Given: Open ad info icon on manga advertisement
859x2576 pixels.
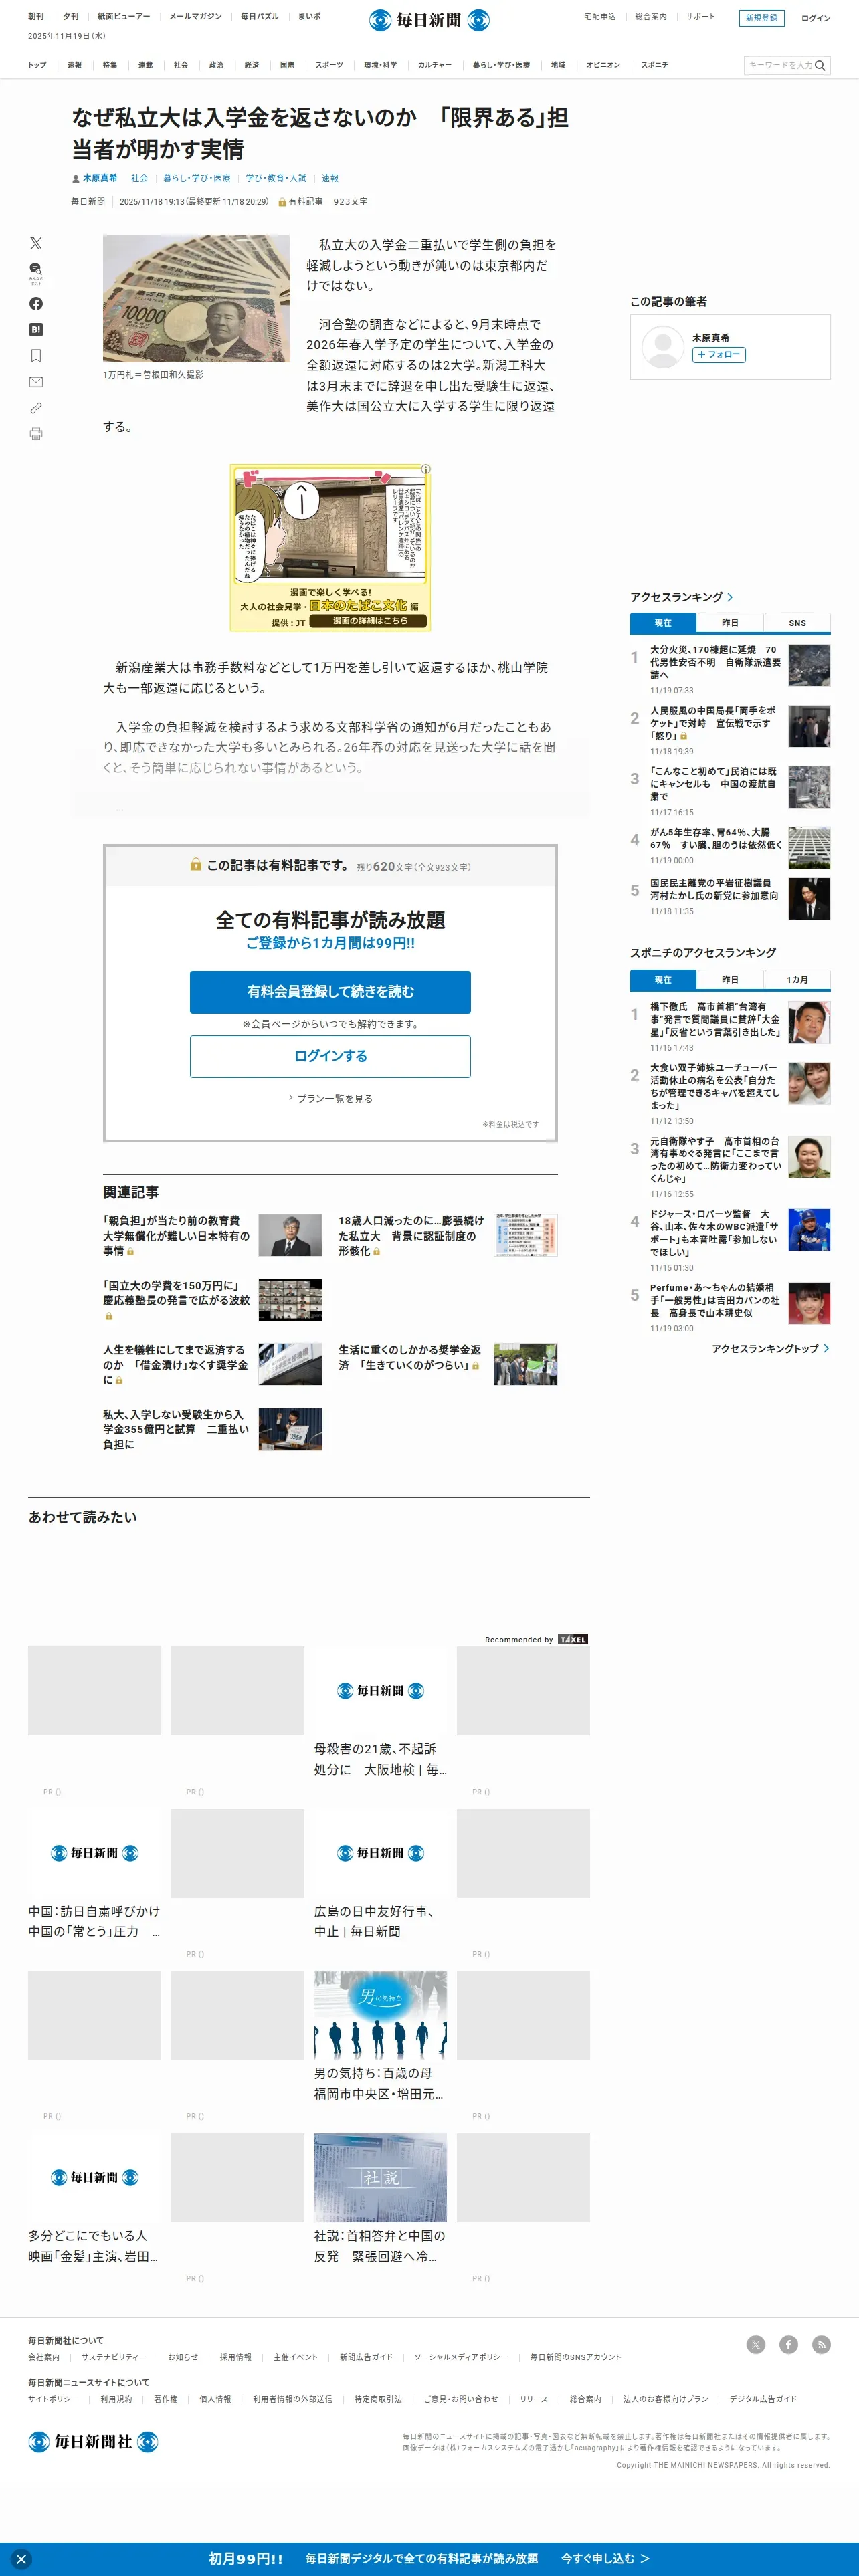Looking at the screenshot, I should coord(426,469).
